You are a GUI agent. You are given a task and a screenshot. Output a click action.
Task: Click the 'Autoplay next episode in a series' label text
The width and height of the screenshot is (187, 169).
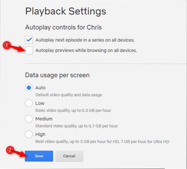(85, 40)
